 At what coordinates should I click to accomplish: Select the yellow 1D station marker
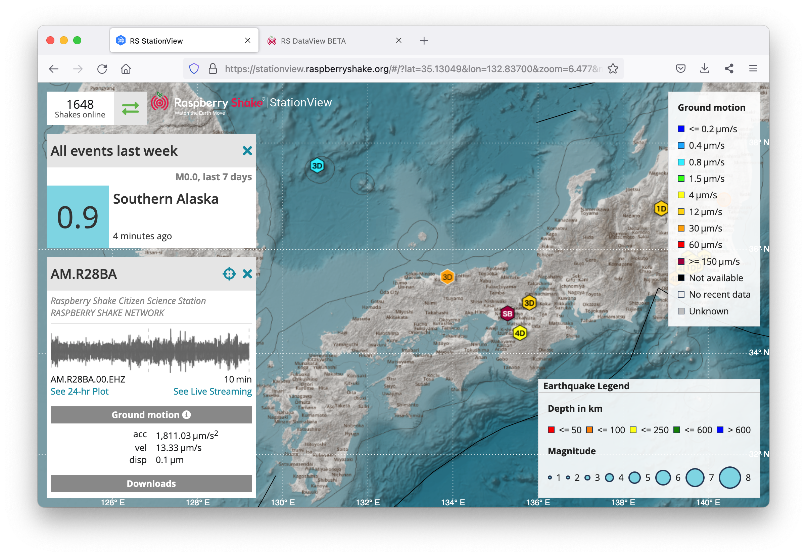[661, 209]
